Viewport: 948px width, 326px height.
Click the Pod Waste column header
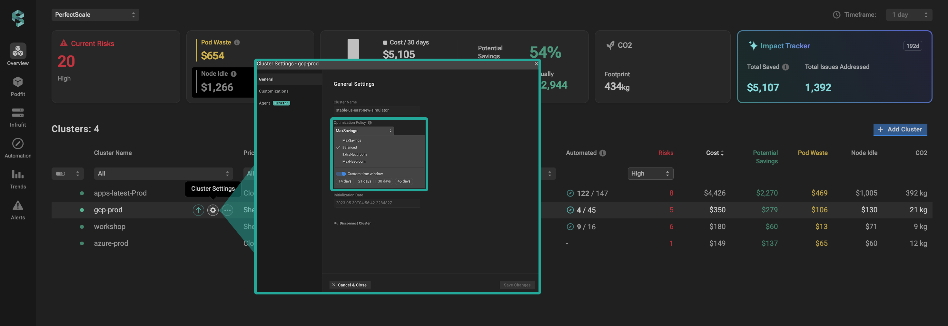pyautogui.click(x=813, y=153)
